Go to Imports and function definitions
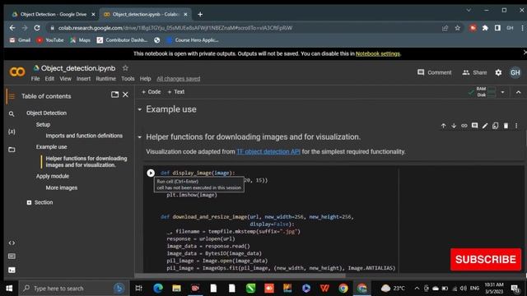Image resolution: width=527 pixels, height=296 pixels. [x=84, y=136]
